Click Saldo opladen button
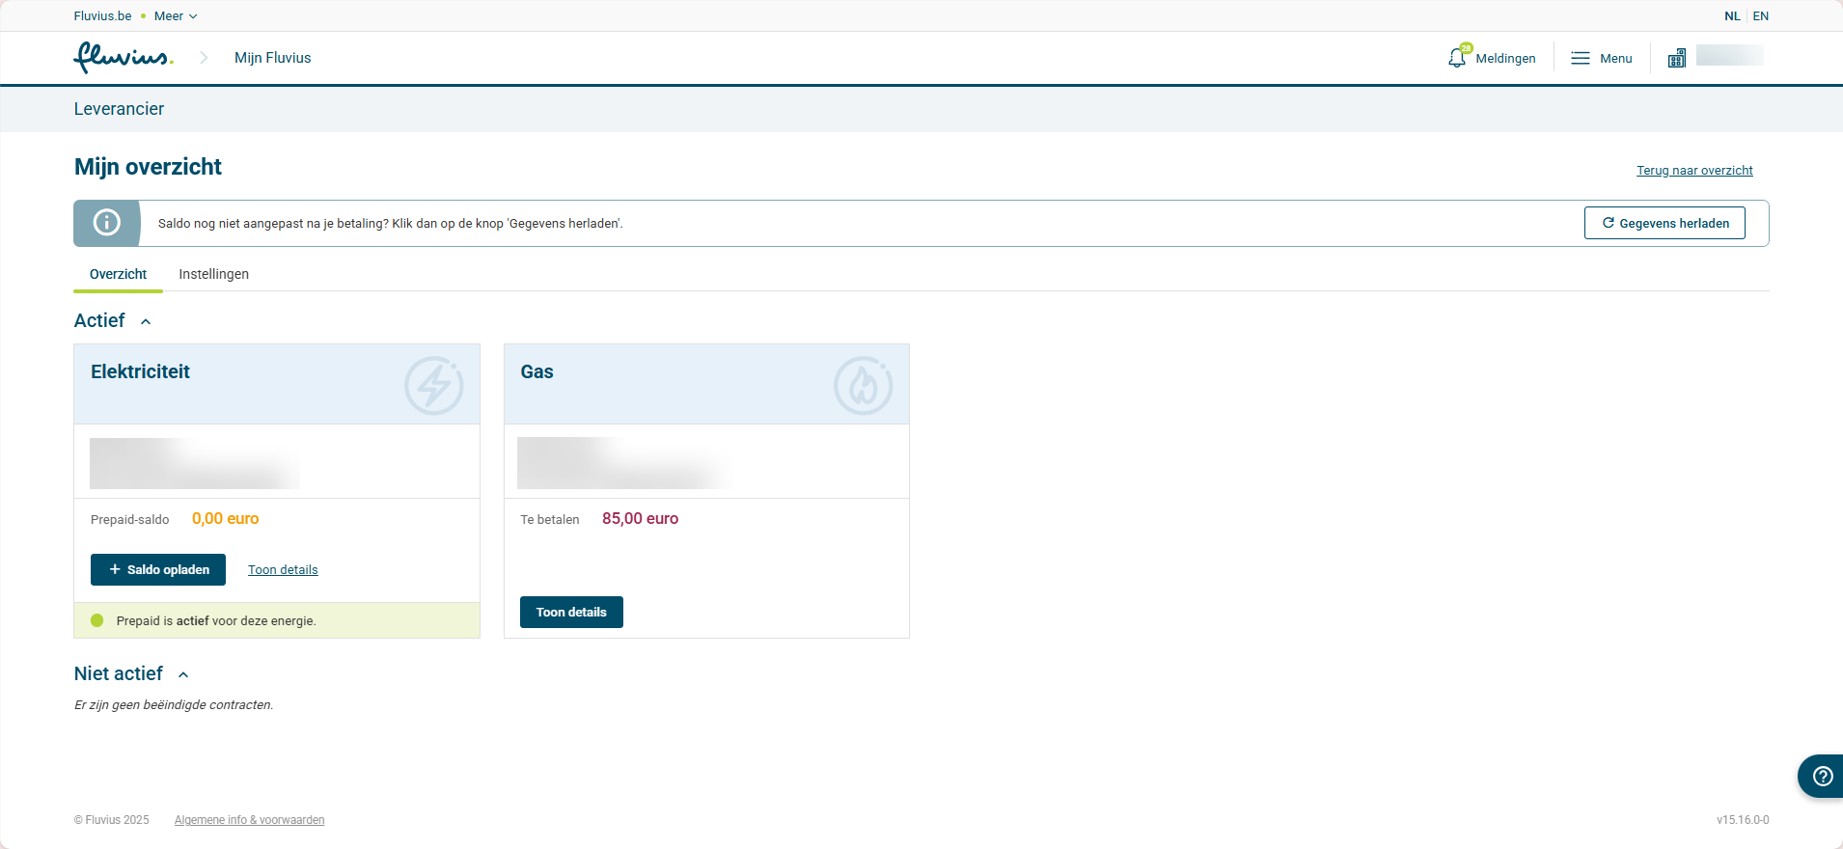The height and width of the screenshot is (849, 1843). pos(158,569)
